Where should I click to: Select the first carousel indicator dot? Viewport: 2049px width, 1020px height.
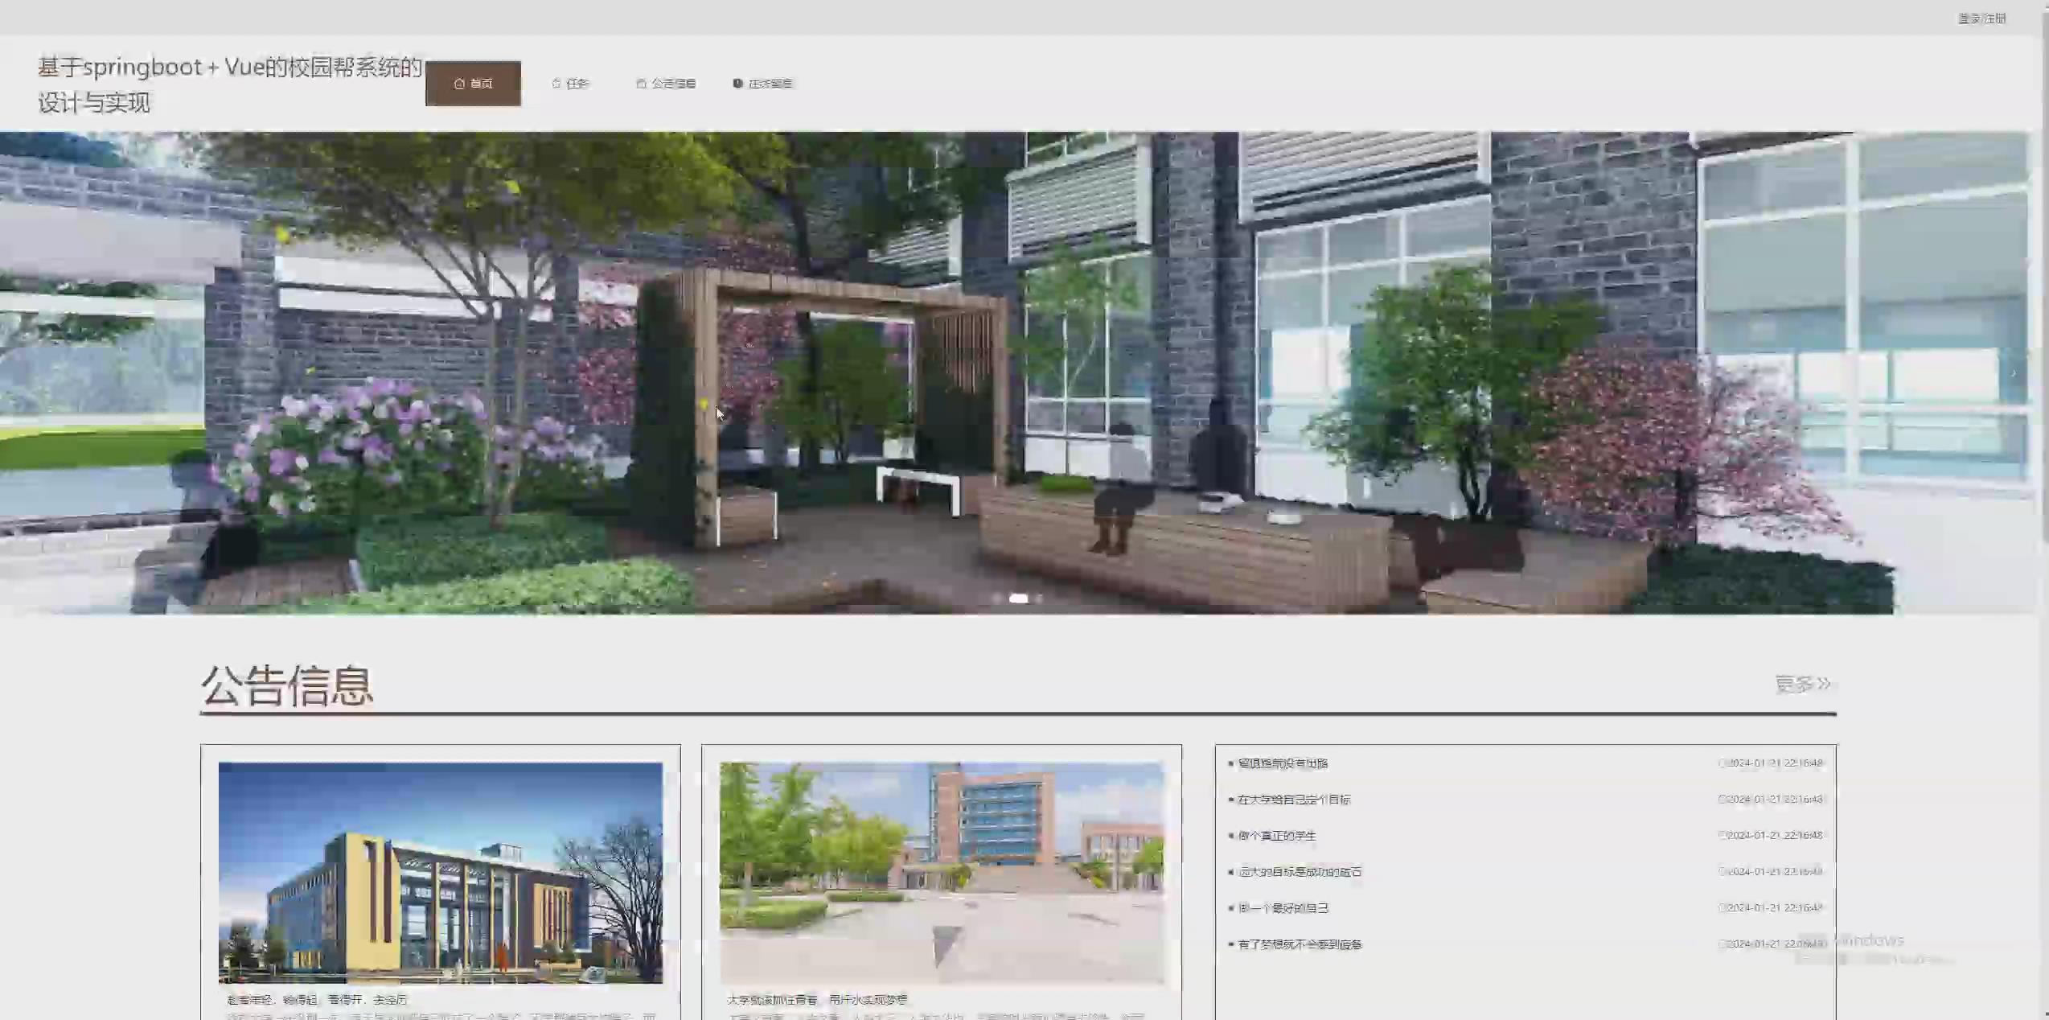997,598
